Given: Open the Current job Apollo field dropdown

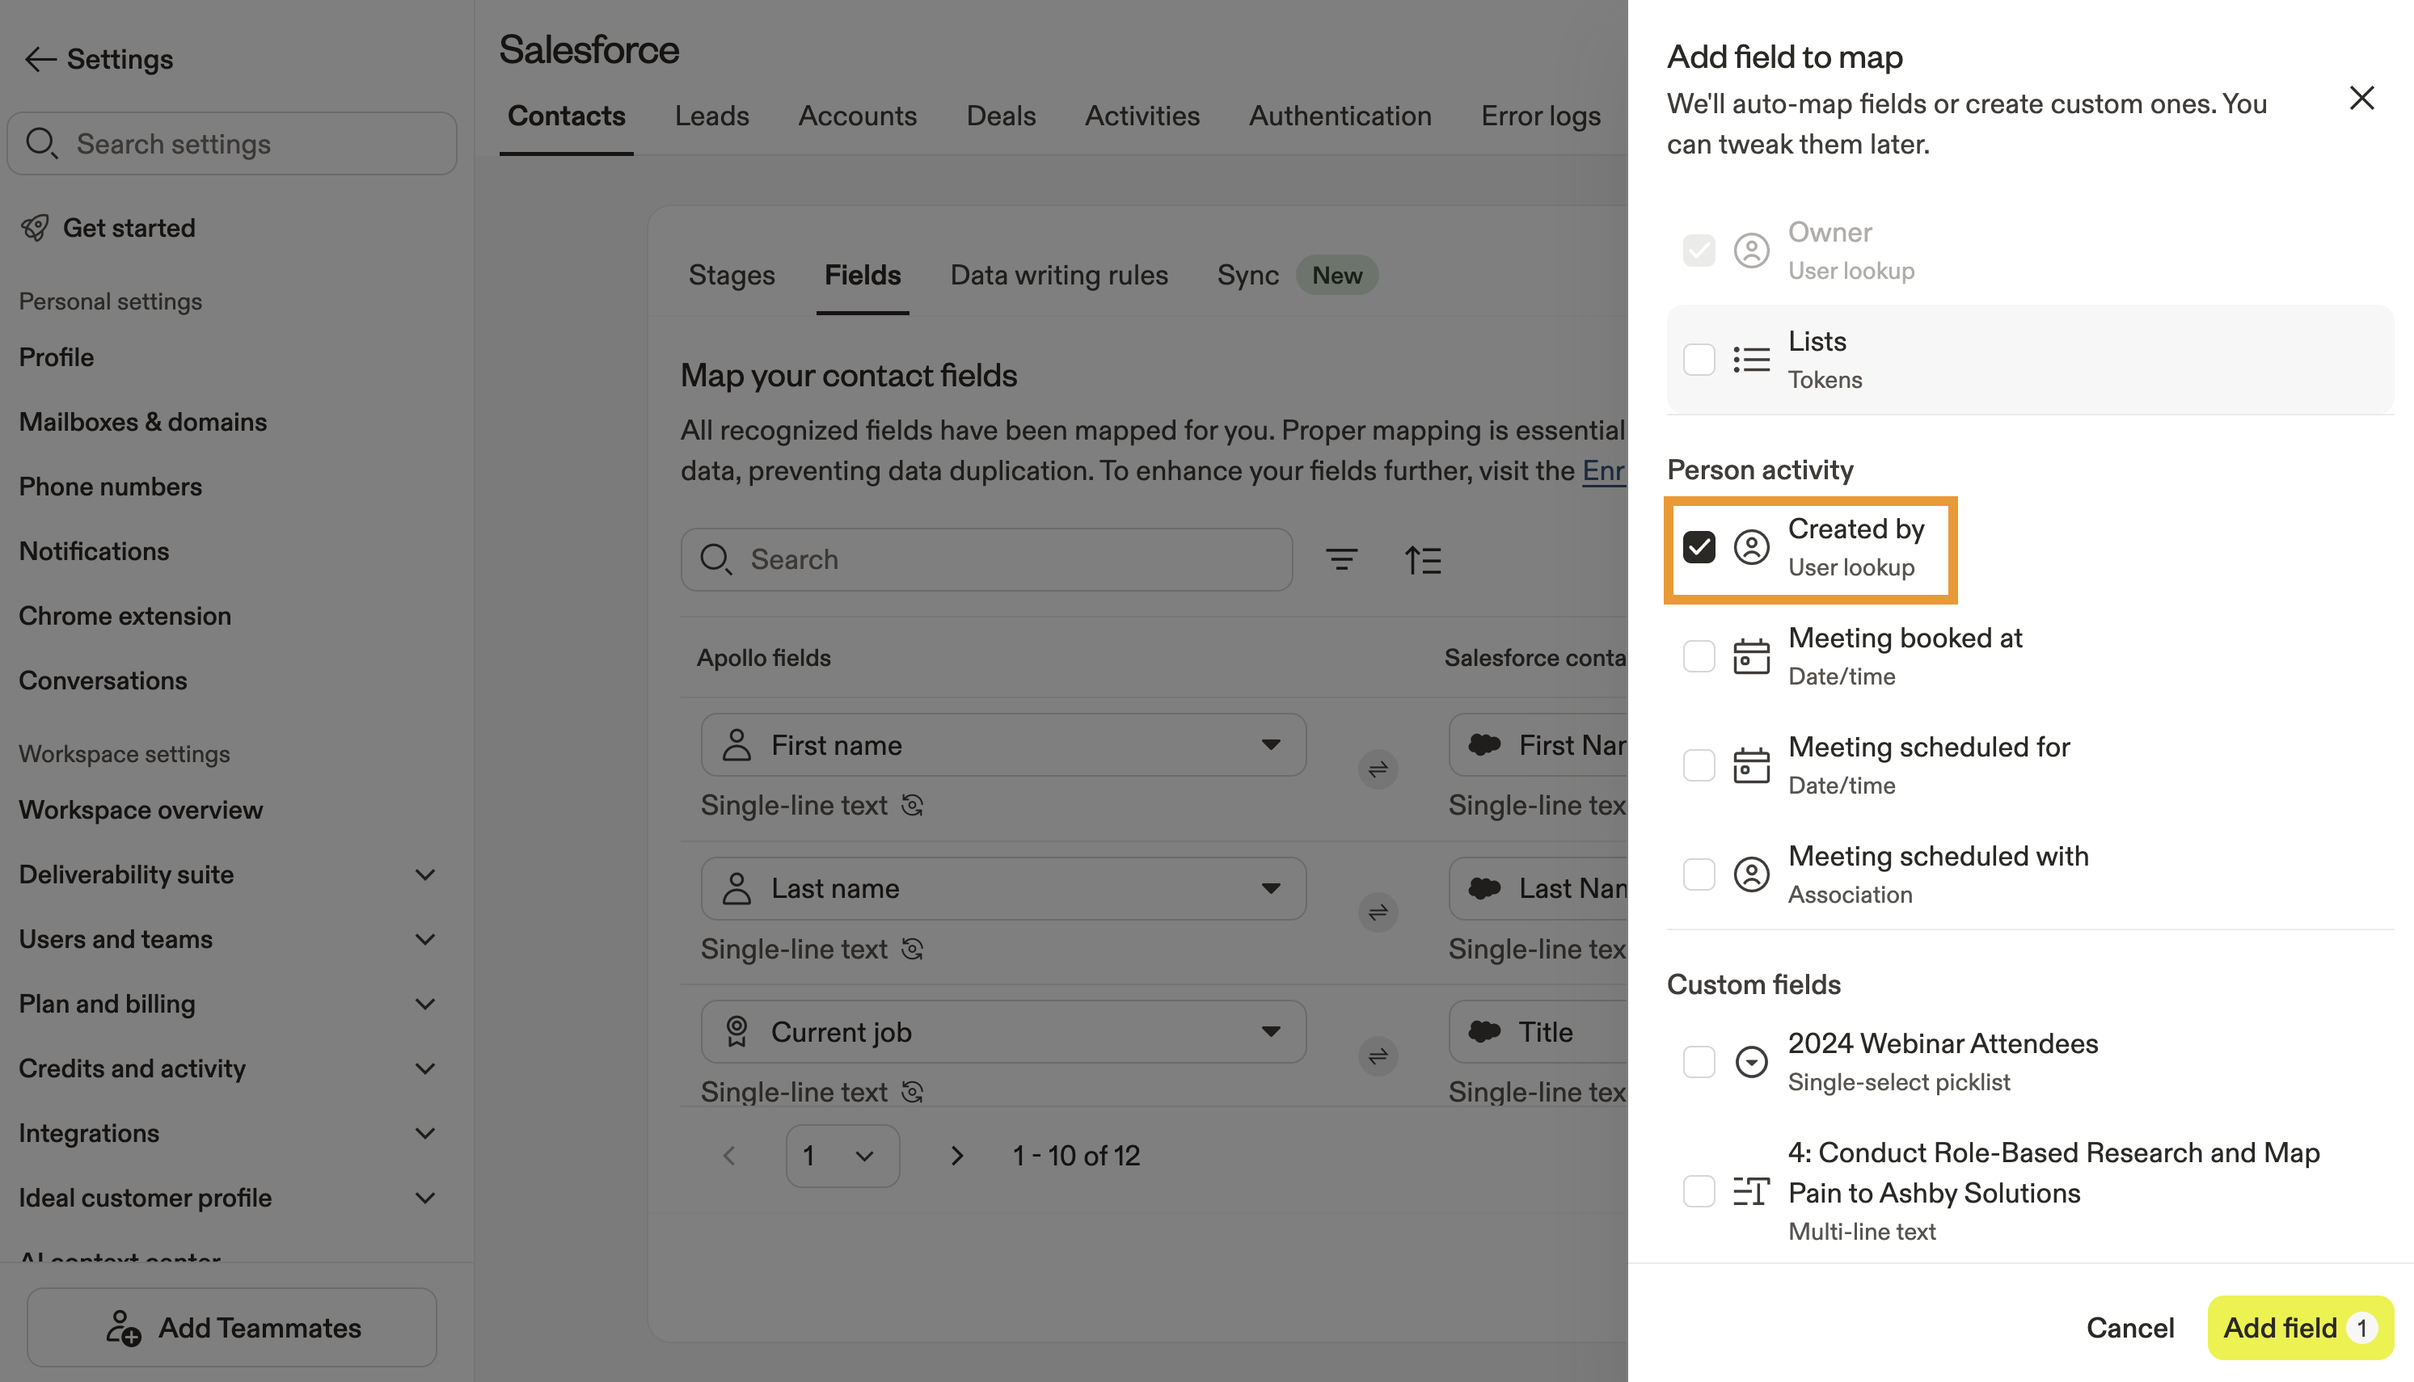Looking at the screenshot, I should [1003, 1030].
